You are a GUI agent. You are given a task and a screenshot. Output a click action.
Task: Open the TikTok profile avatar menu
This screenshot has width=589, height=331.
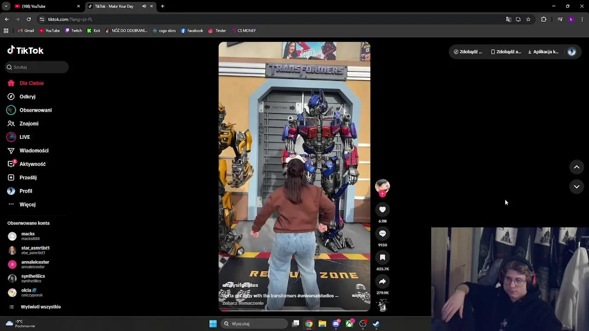(572, 52)
